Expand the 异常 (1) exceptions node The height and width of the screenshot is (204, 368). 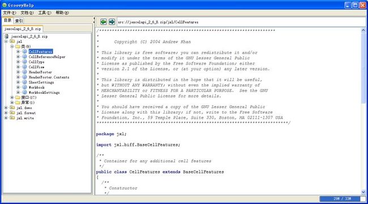(x=12, y=102)
